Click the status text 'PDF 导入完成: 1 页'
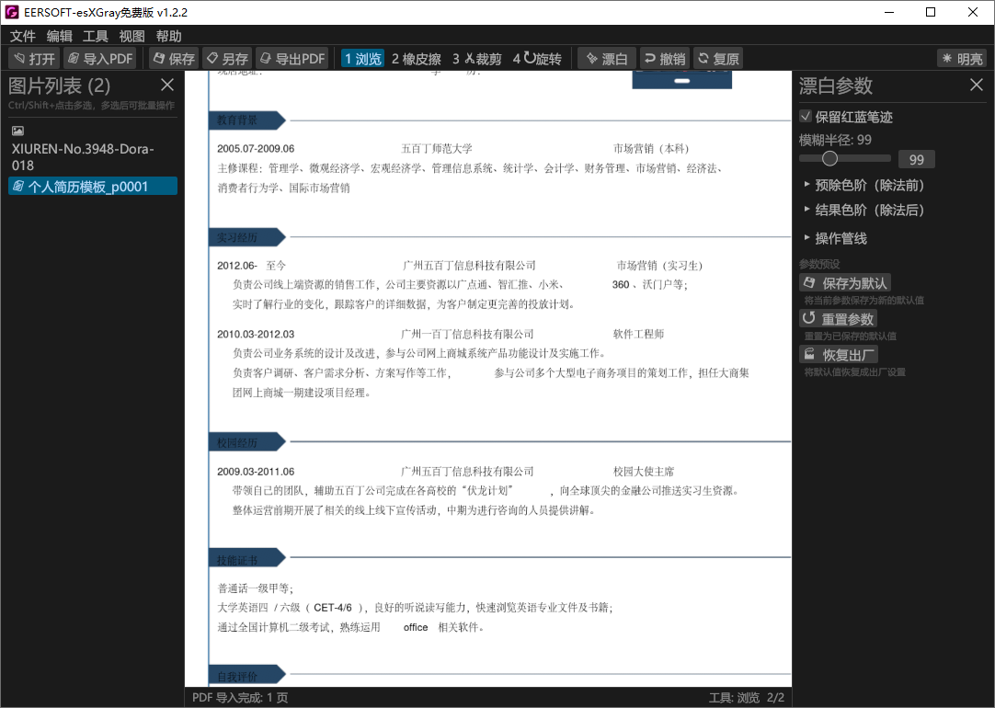 (240, 698)
